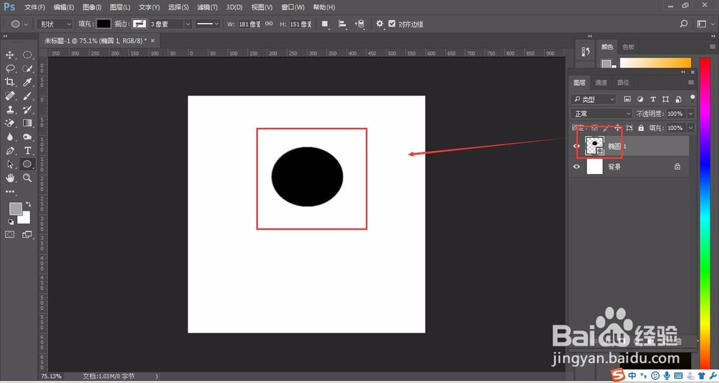Screen dimensions: 719x383
Task: Select the Pen tool
Action: point(9,150)
